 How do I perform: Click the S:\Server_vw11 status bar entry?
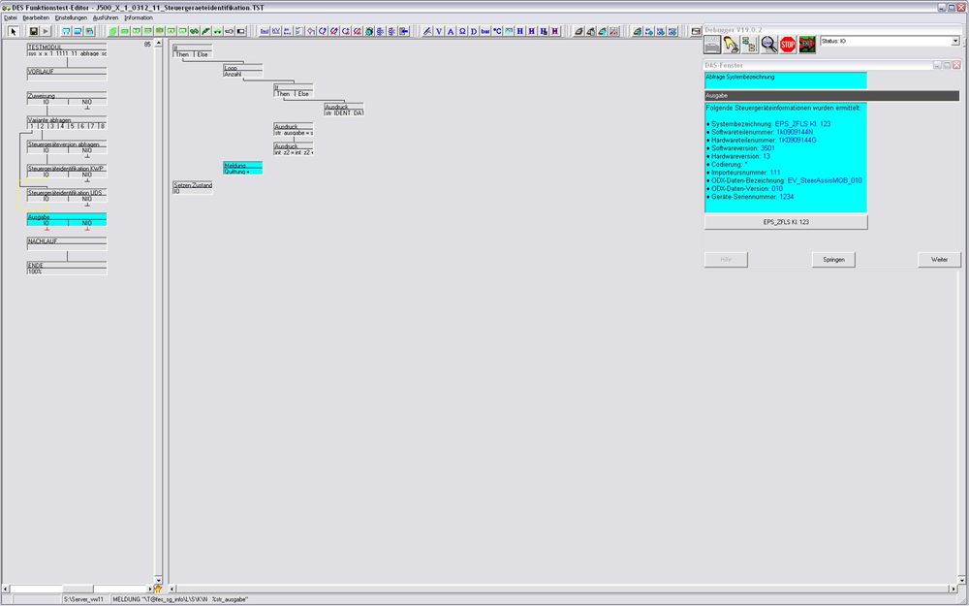83,599
